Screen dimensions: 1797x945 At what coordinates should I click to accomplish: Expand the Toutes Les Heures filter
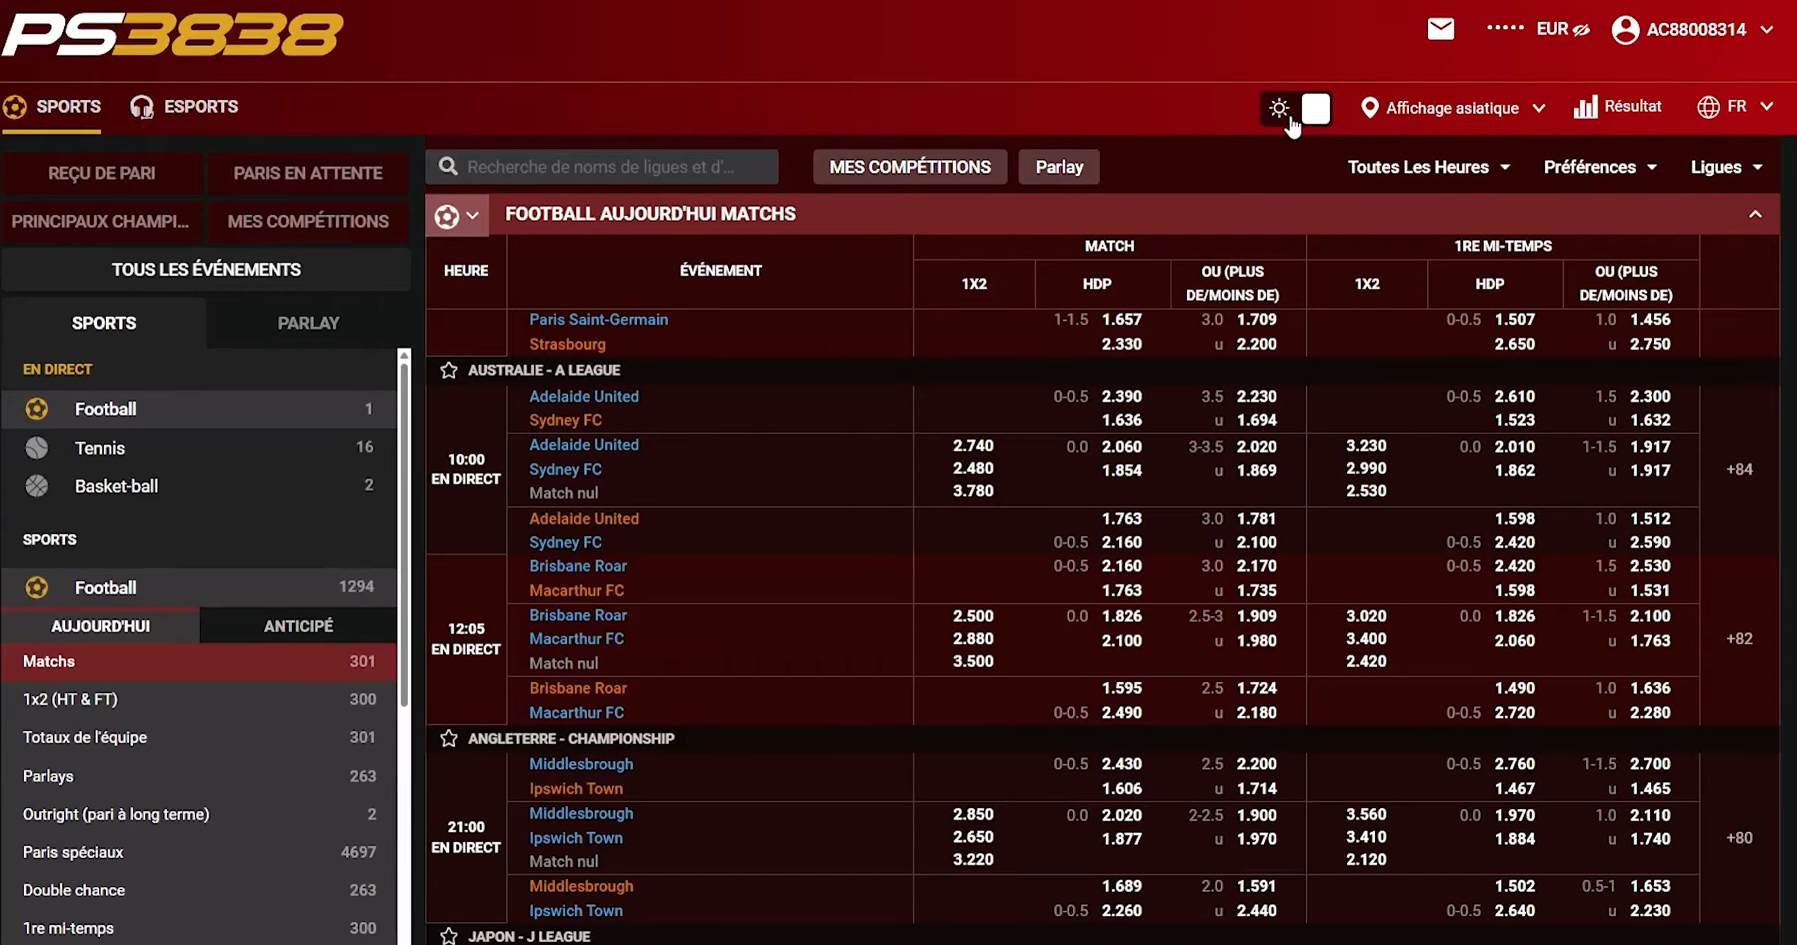pyautogui.click(x=1428, y=168)
